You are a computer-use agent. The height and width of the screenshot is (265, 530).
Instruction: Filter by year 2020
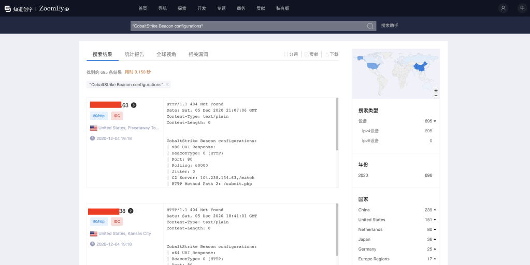tap(363, 175)
